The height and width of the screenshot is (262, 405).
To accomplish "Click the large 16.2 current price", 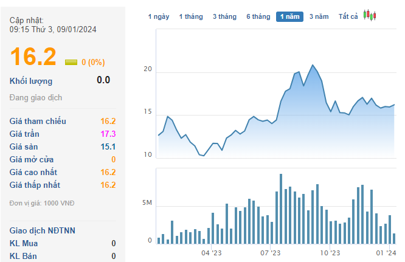I will pyautogui.click(x=33, y=57).
